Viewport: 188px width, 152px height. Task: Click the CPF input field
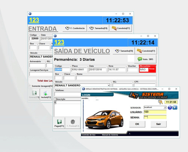click(145, 85)
